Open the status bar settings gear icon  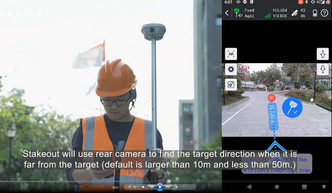coord(245,2)
